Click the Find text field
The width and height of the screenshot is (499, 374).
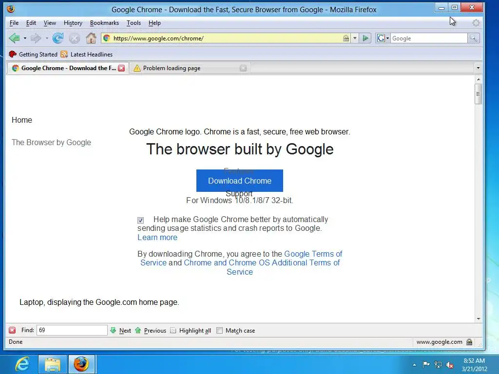72,330
